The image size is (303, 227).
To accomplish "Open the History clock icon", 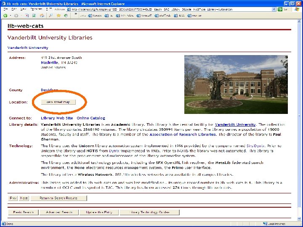I will [66, 16].
